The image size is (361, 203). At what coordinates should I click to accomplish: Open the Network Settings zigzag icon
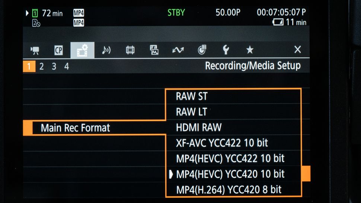click(x=178, y=50)
